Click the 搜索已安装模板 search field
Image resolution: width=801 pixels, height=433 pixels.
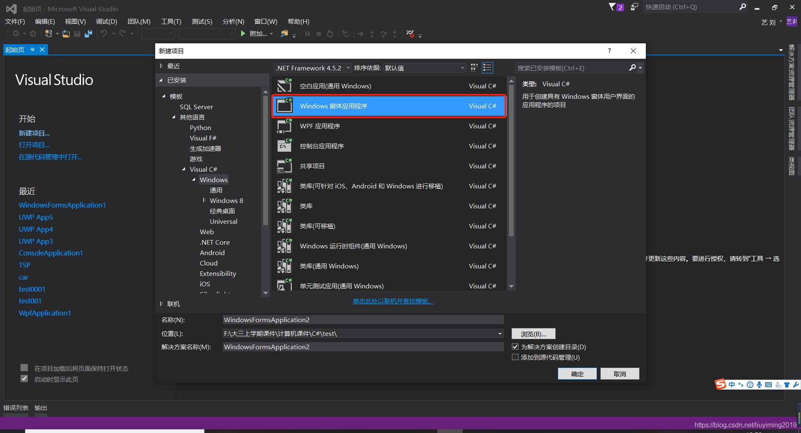[x=572, y=68]
